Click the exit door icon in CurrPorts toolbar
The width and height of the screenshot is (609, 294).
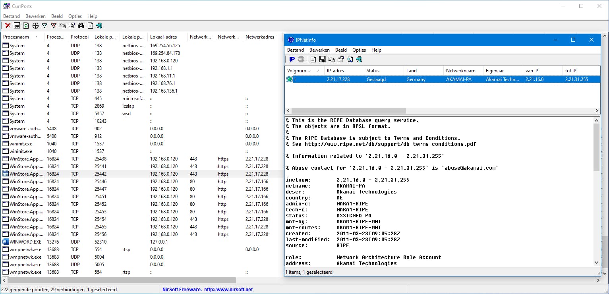(99, 25)
